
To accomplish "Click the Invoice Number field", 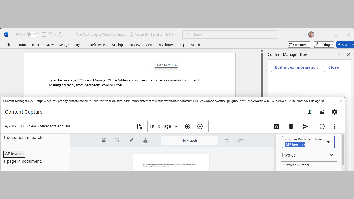I will click(x=308, y=166).
